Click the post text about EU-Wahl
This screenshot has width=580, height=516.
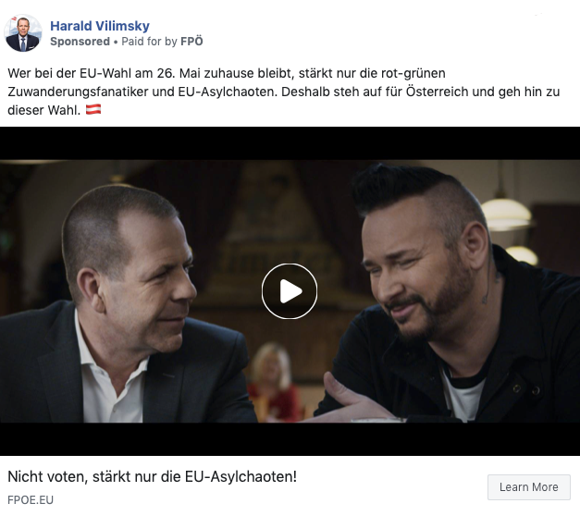point(284,92)
